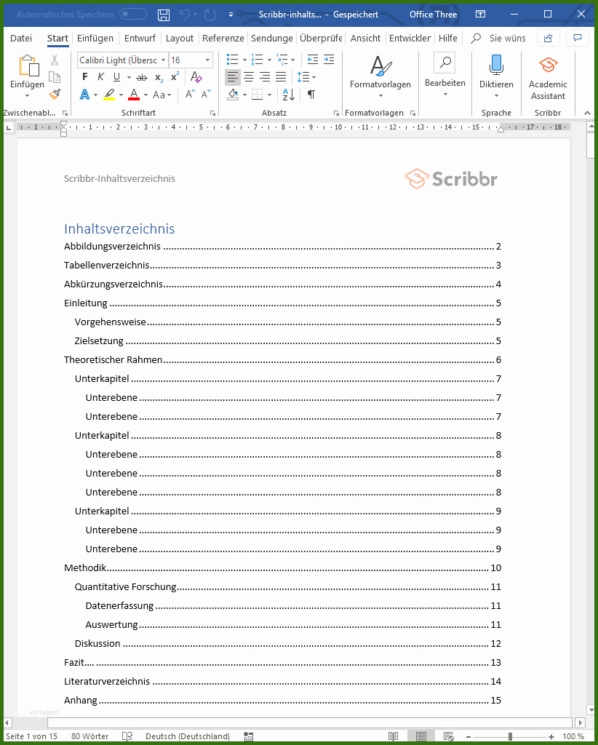The image size is (598, 745).
Task: Click the Save disk icon
Action: pyautogui.click(x=164, y=15)
